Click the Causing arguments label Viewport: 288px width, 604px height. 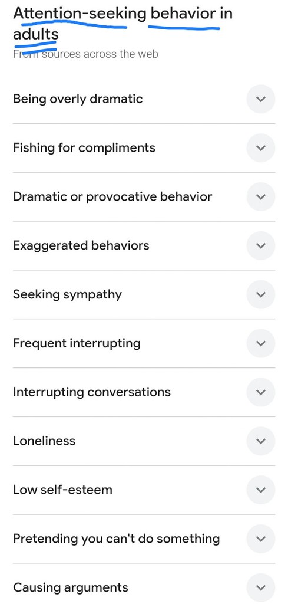point(71,588)
